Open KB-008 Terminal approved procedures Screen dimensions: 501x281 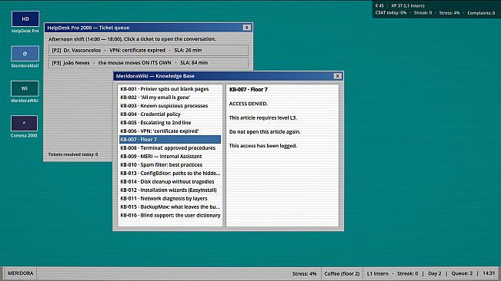point(170,148)
